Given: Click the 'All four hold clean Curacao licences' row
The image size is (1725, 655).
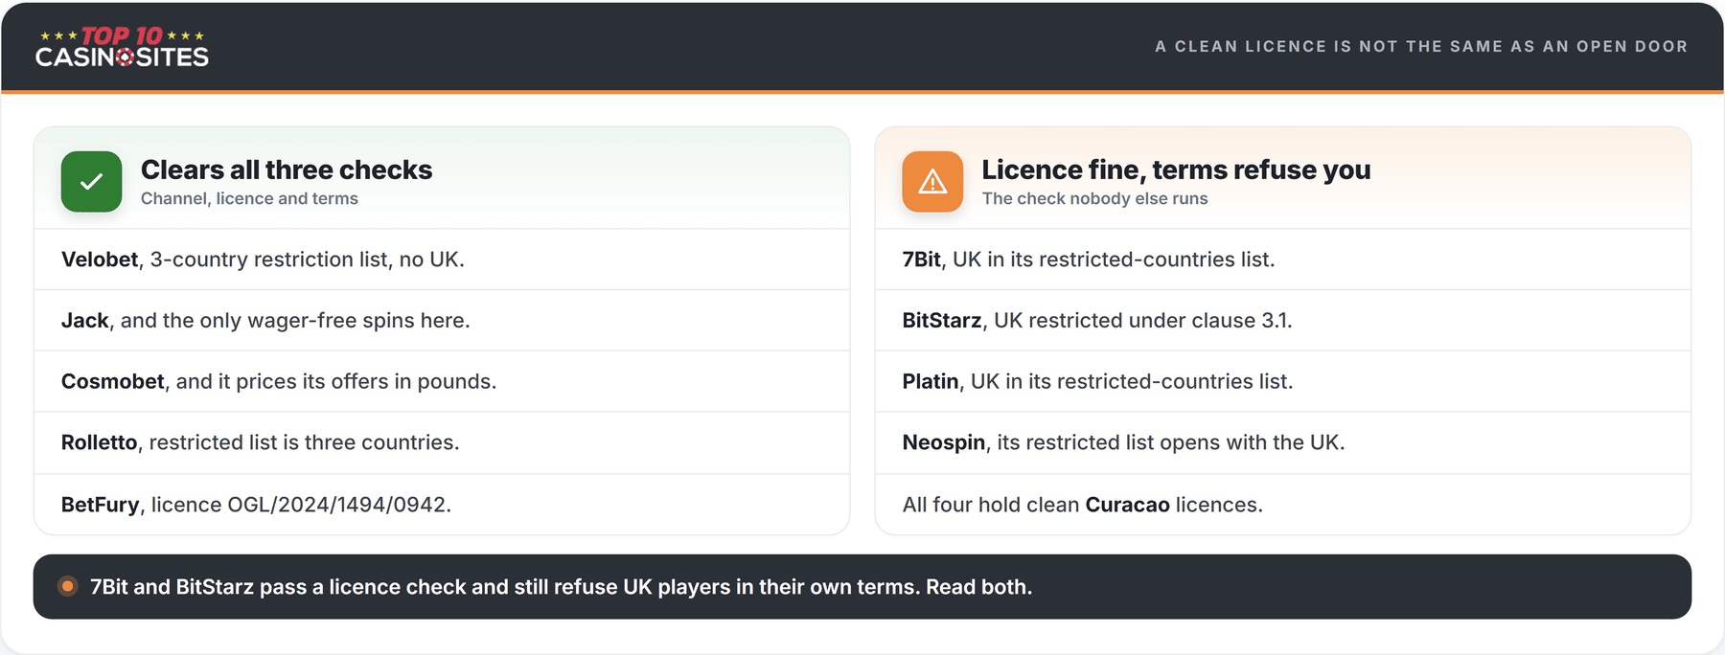Looking at the screenshot, I should point(1283,504).
